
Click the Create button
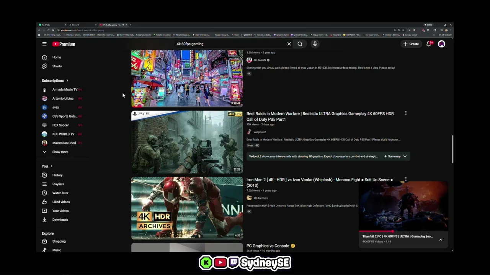click(411, 44)
